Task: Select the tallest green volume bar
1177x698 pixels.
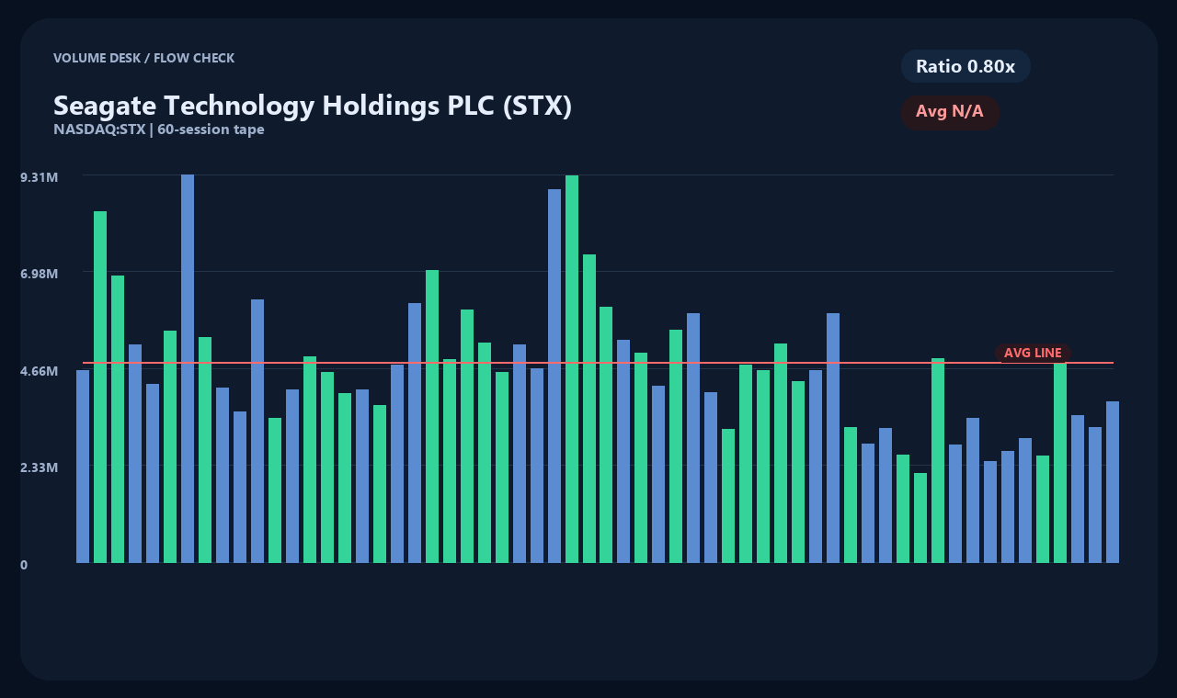Action: (x=572, y=368)
